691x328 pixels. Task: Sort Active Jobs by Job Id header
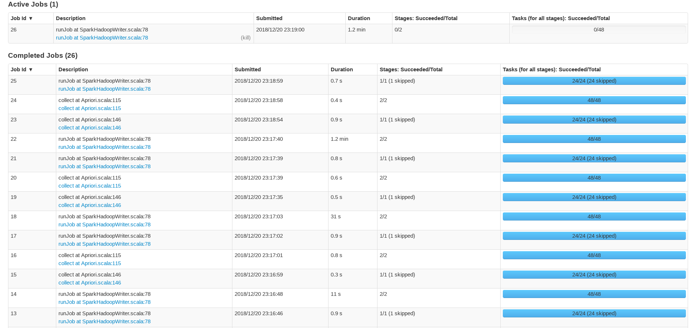pos(22,18)
